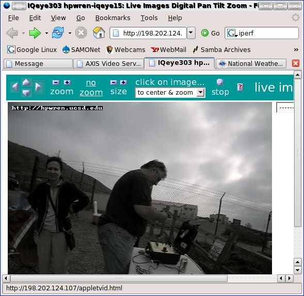Click the browser activity throbber icon

point(296,18)
